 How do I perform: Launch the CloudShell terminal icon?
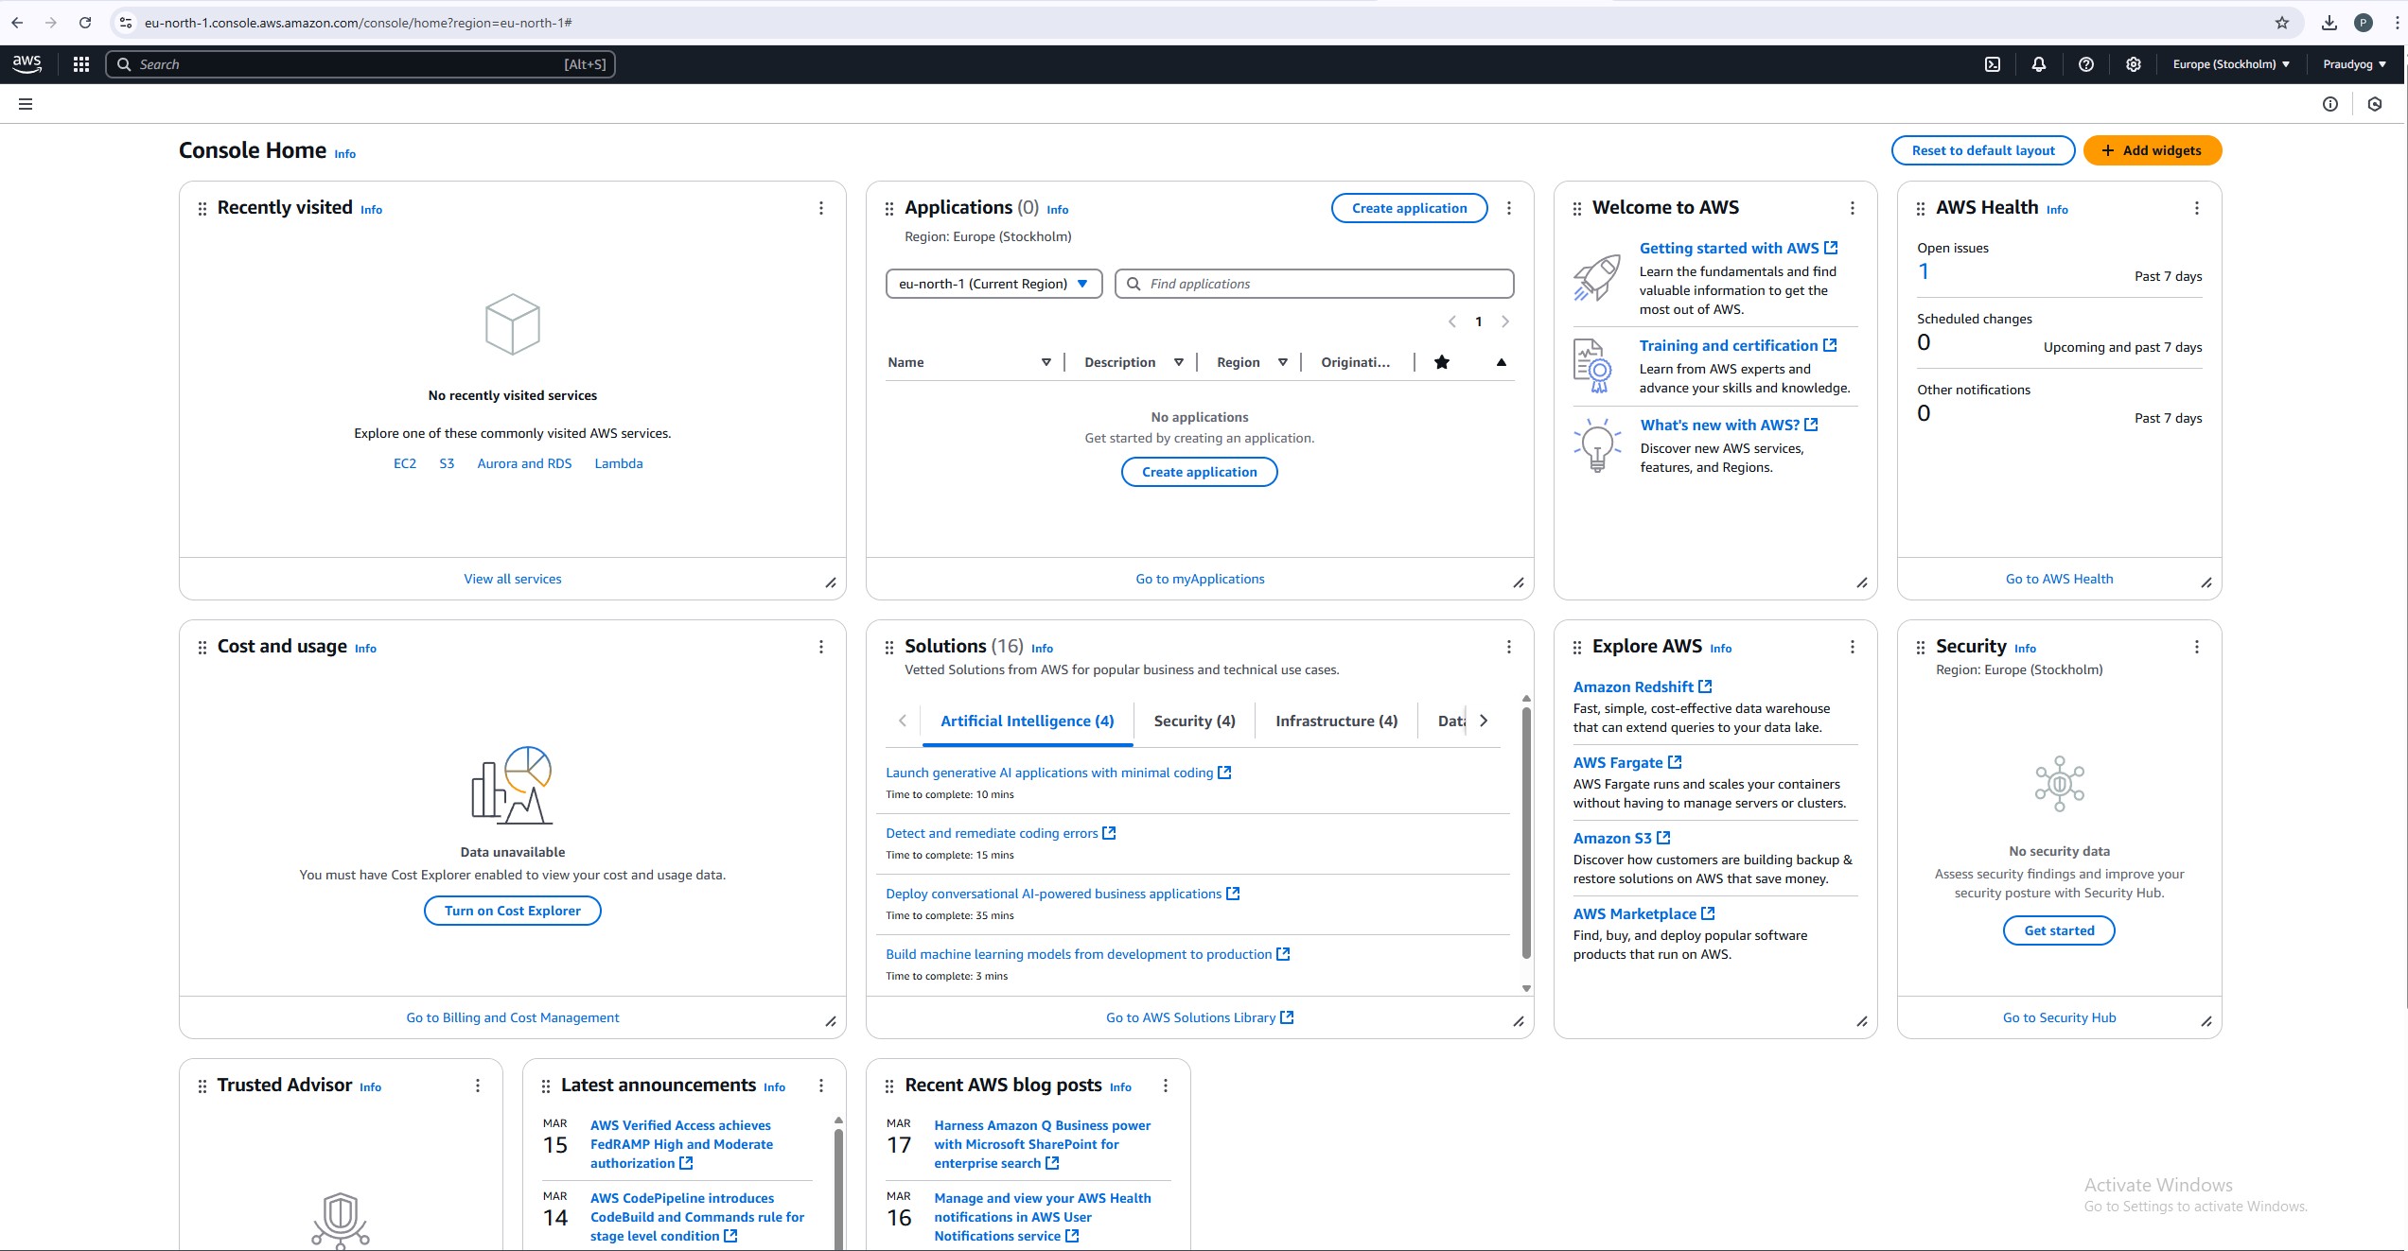[1993, 64]
